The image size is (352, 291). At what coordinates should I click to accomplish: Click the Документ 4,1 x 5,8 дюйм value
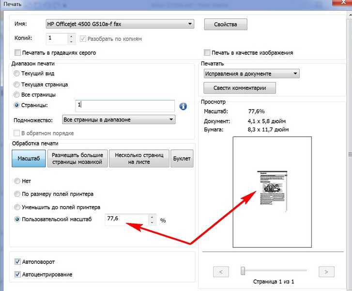pos(267,121)
